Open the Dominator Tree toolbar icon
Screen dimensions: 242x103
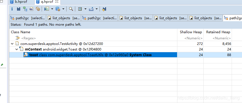(25, 9)
